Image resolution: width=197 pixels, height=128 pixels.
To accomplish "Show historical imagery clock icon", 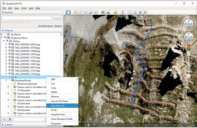I will tap(103, 12).
